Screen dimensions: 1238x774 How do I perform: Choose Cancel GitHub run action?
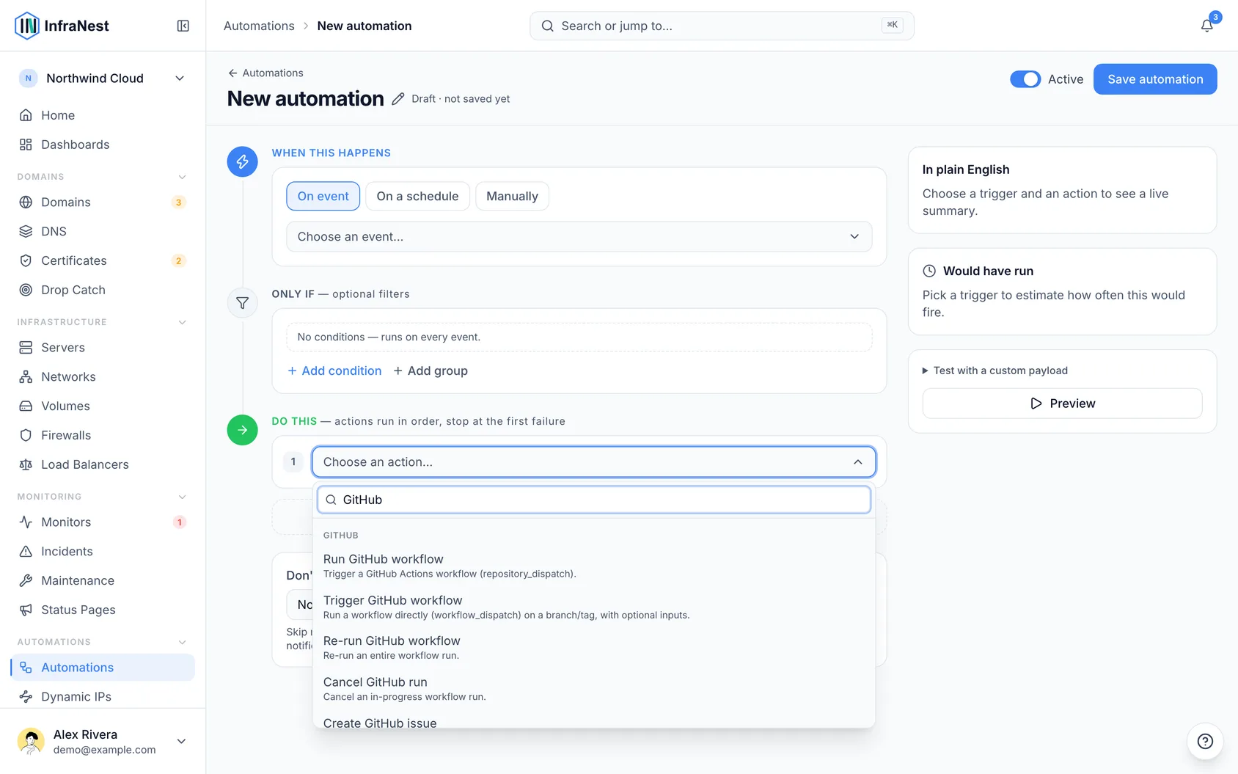point(593,688)
